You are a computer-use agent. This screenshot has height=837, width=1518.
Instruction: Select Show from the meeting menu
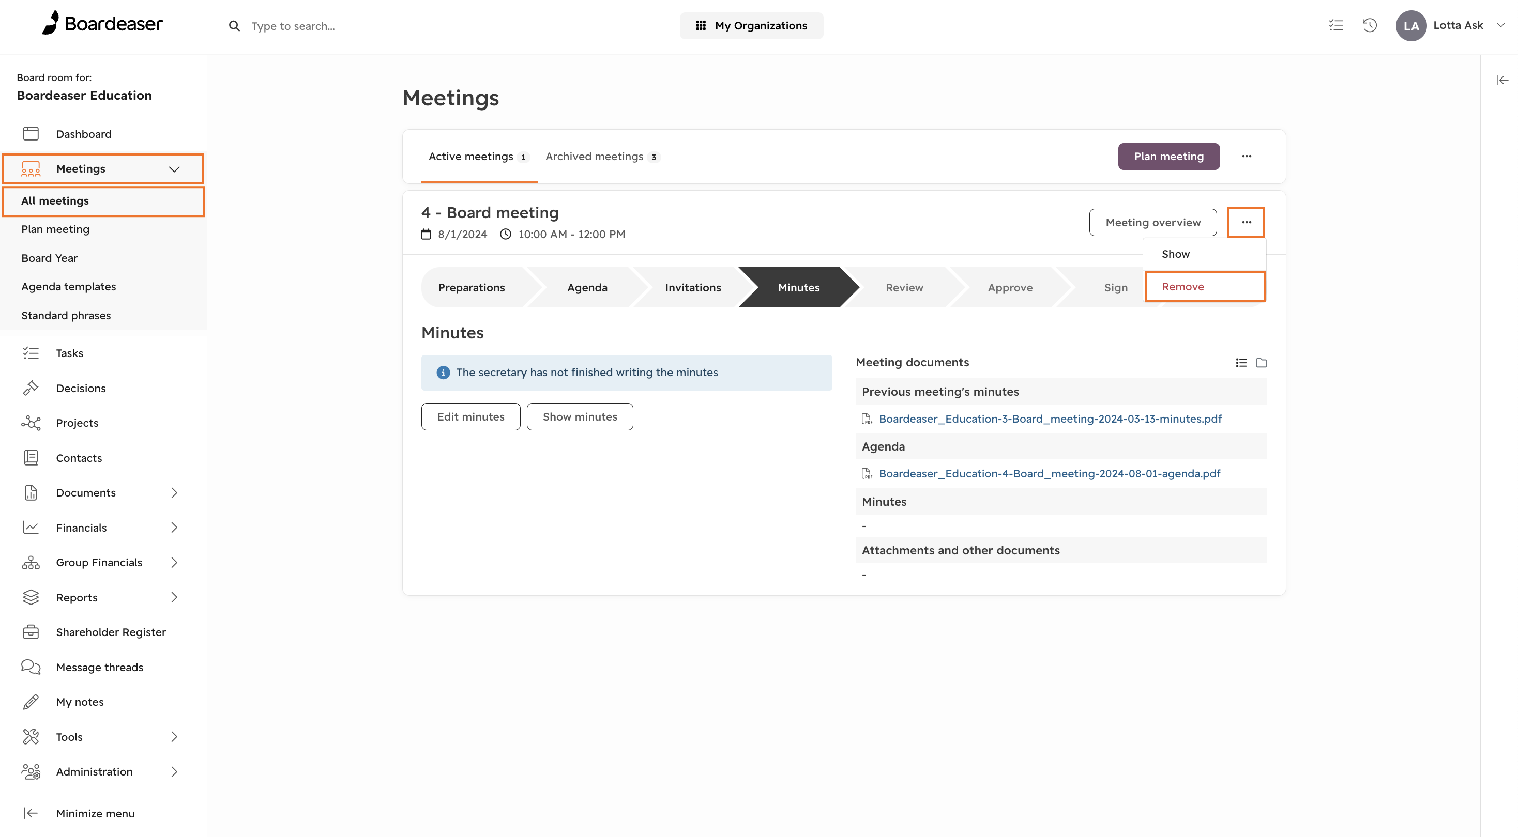point(1204,254)
